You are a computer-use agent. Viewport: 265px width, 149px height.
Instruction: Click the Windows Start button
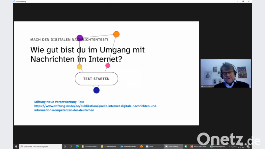click(x=16, y=146)
